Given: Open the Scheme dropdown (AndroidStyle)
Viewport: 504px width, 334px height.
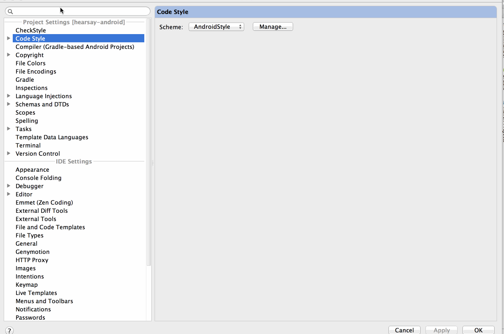Looking at the screenshot, I should 216,27.
